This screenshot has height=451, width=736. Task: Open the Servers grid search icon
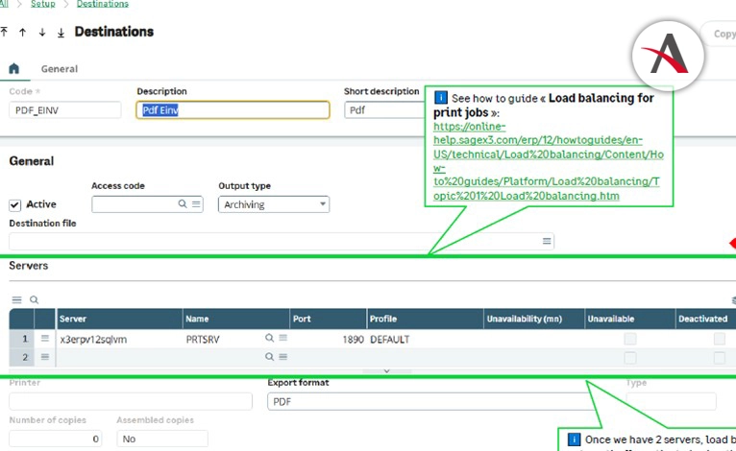click(x=34, y=300)
